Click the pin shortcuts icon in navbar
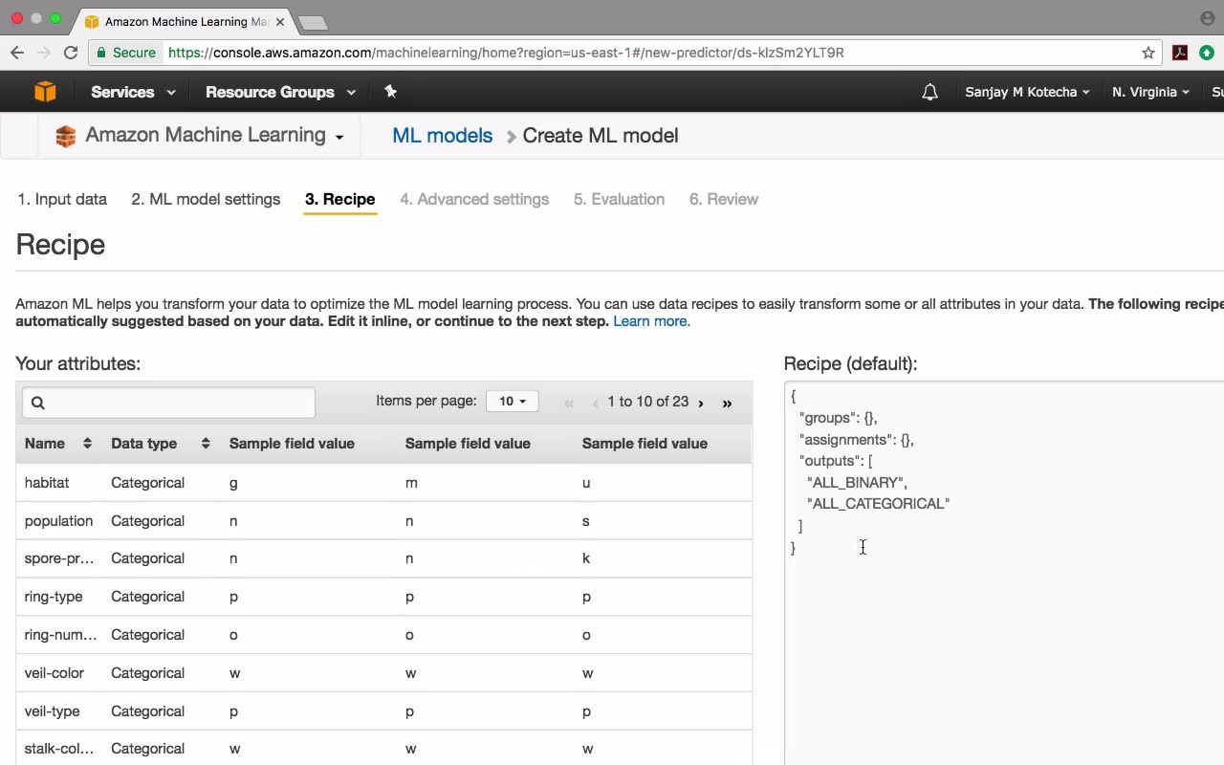Screen dimensions: 1224x765 (390, 92)
